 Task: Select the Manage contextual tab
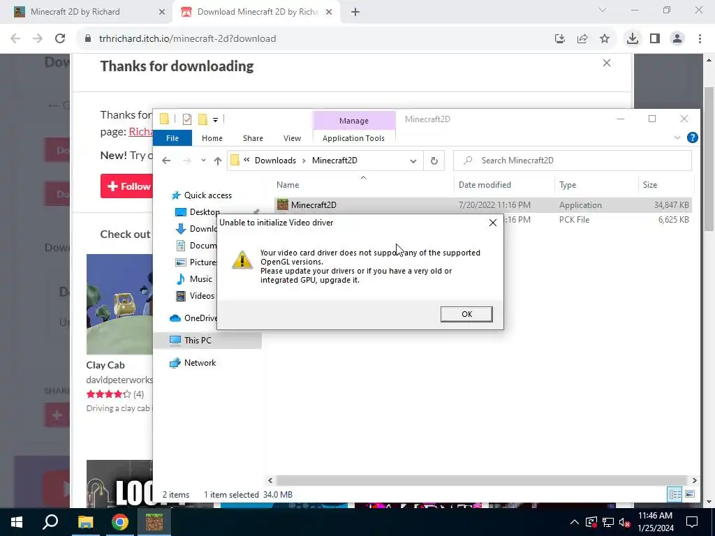point(354,121)
